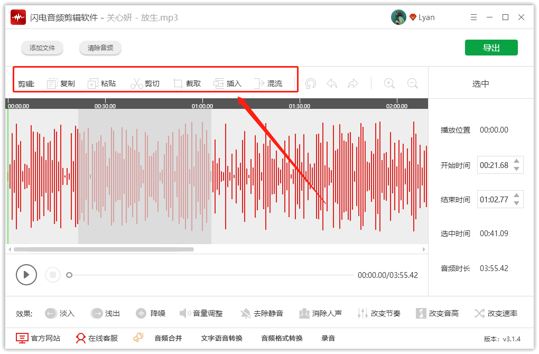Select the Cut (剪切) scissors tool

[145, 83]
